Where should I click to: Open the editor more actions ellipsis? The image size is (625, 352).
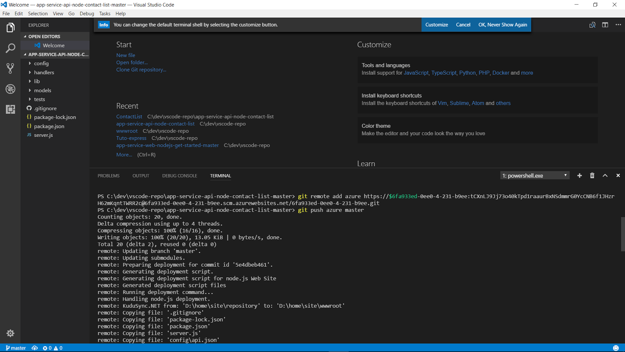point(618,25)
